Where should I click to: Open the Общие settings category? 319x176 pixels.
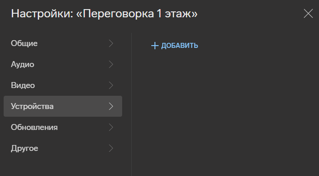point(63,43)
